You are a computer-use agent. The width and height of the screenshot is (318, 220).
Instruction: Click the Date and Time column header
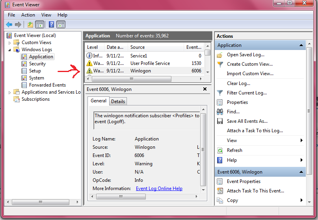click(x=116, y=47)
